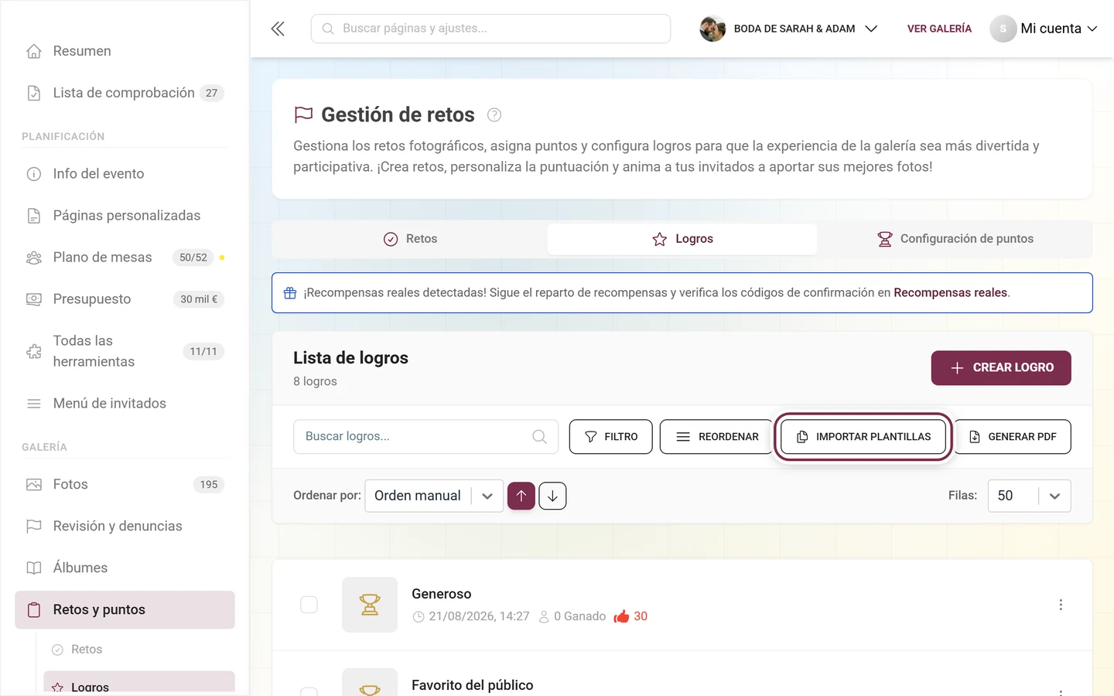Image resolution: width=1114 pixels, height=696 pixels.
Task: Open help tooltip next to Gestión de retos
Action: point(494,115)
